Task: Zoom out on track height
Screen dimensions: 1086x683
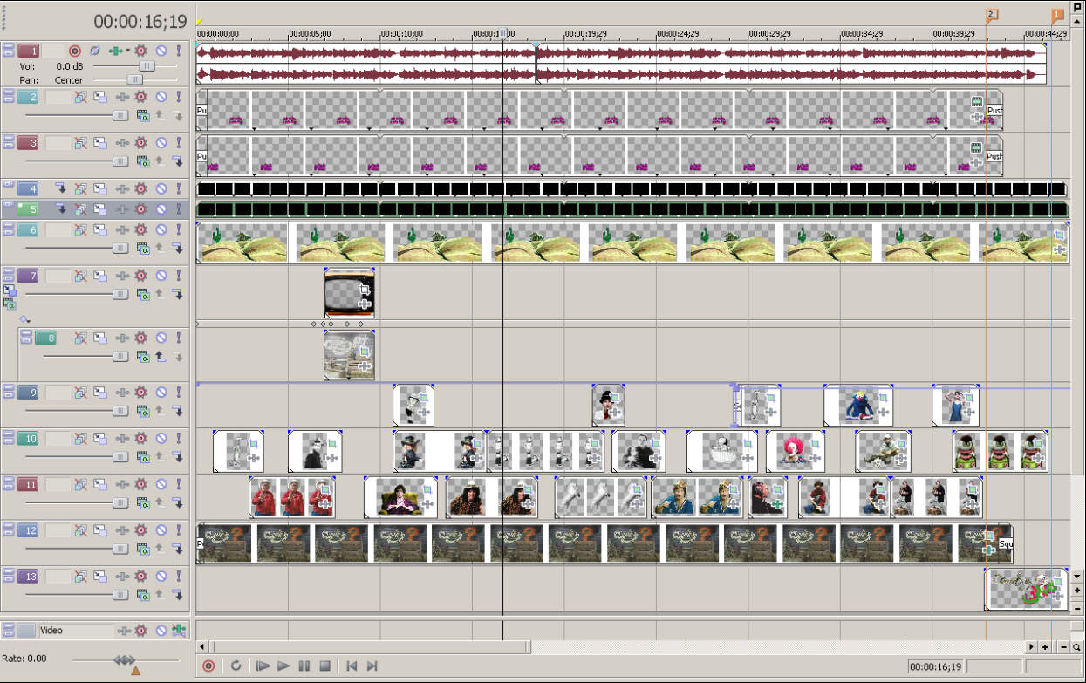Action: click(x=1077, y=607)
